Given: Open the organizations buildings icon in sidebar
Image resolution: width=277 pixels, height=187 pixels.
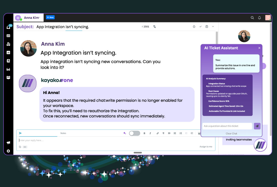Looking at the screenshot, I should click(x=8, y=44).
